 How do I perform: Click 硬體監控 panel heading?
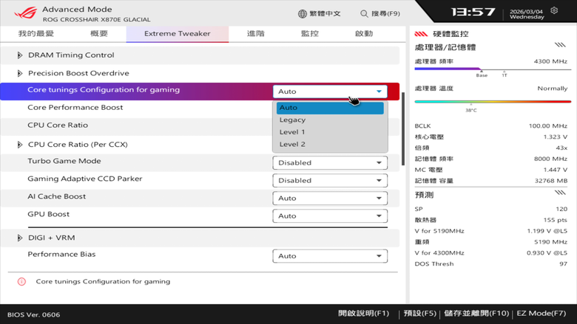pyautogui.click(x=451, y=34)
